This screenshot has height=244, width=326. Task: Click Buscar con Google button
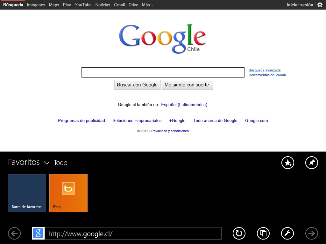[137, 85]
